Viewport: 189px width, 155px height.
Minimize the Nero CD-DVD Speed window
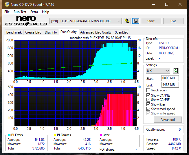tap(154, 4)
